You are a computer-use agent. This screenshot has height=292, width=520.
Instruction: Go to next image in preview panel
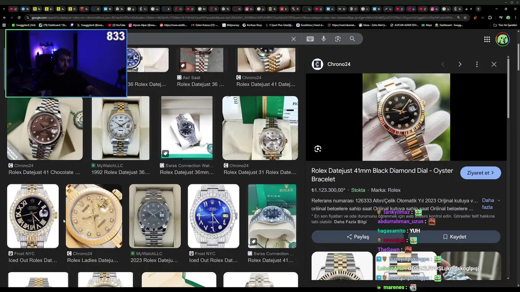point(460,64)
